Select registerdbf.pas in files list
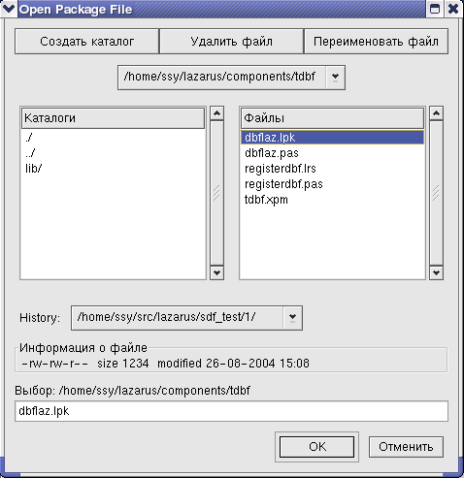464x478 pixels. [x=283, y=184]
